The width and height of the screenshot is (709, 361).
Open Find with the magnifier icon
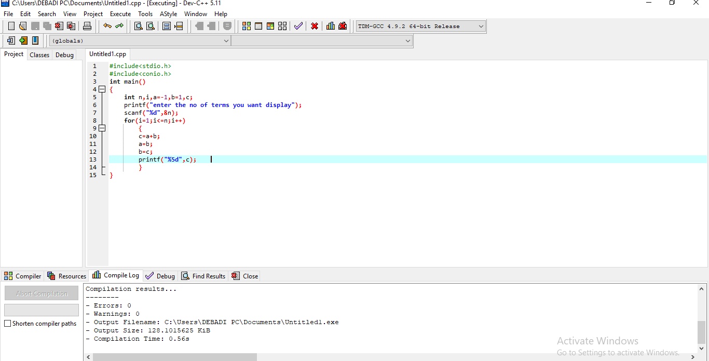[139, 26]
